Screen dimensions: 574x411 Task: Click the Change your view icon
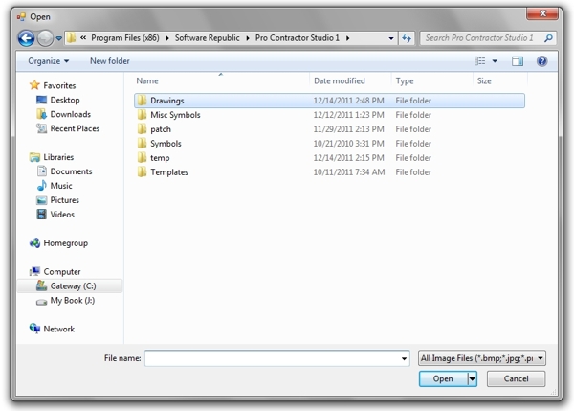(x=481, y=61)
